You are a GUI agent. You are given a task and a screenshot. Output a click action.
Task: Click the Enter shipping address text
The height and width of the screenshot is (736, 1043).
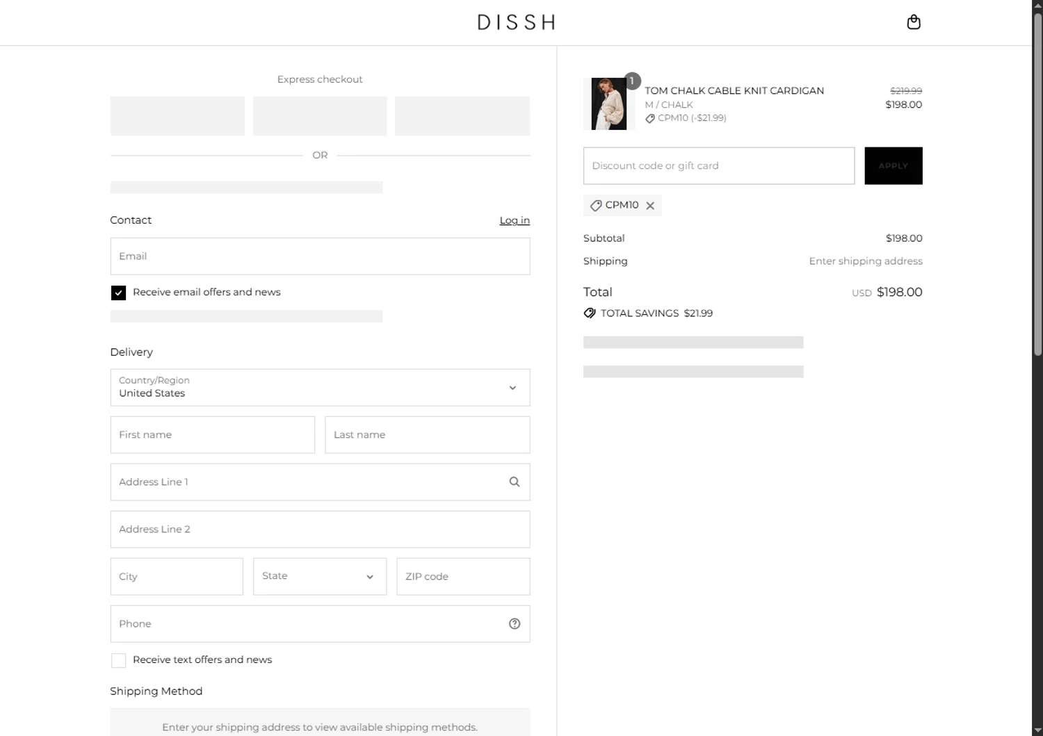tap(866, 261)
